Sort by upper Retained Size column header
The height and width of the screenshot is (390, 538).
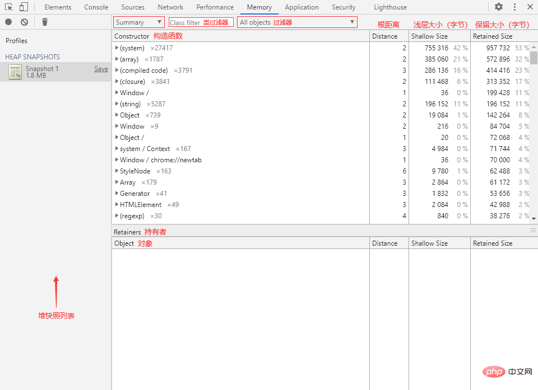pyautogui.click(x=504, y=36)
